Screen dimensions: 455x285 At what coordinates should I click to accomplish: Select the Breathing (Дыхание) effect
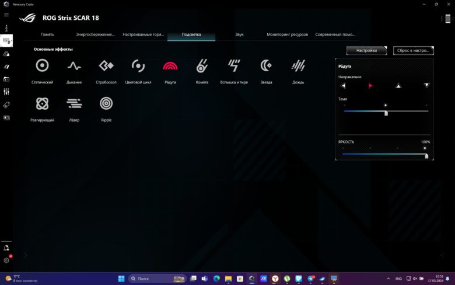pyautogui.click(x=74, y=66)
